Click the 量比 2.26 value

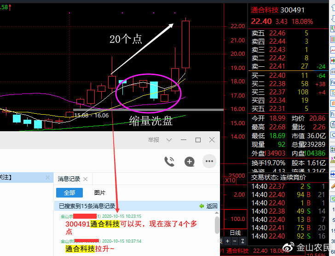pos(319,127)
